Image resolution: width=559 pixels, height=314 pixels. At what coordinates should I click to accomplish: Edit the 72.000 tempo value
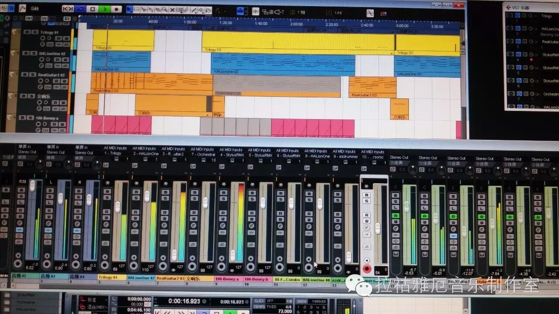[x=285, y=311]
